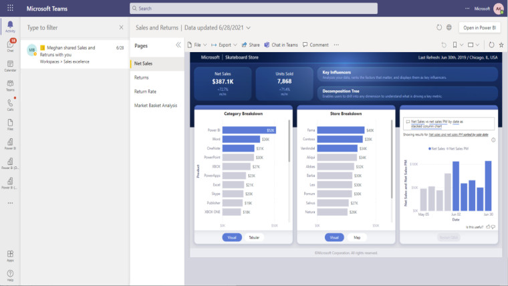Click thumbs up under Is this useful
The image size is (508, 286).
point(488,227)
